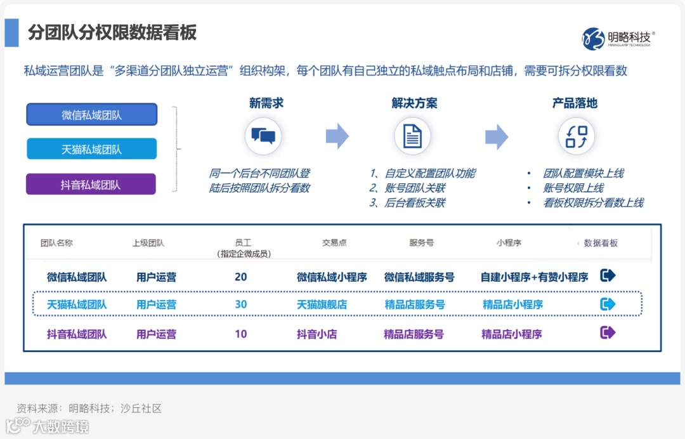Click the 明略科技 logo
The image size is (685, 439).
coord(618,39)
